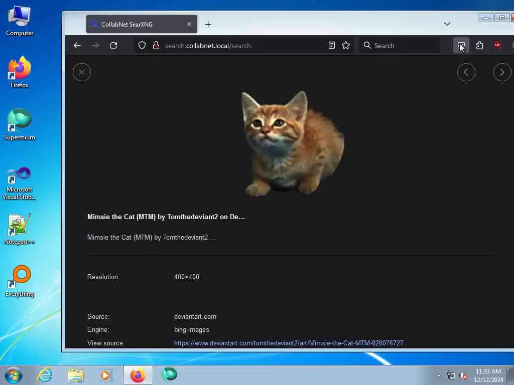Click the deviantart.com source value
Viewport: 514px width, 385px height.
pyautogui.click(x=195, y=317)
